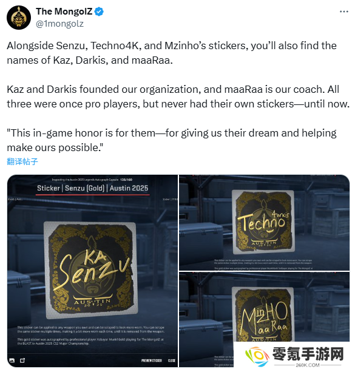Click the Techno gold sticker artwork
The height and width of the screenshot is (372, 355).
point(263,222)
